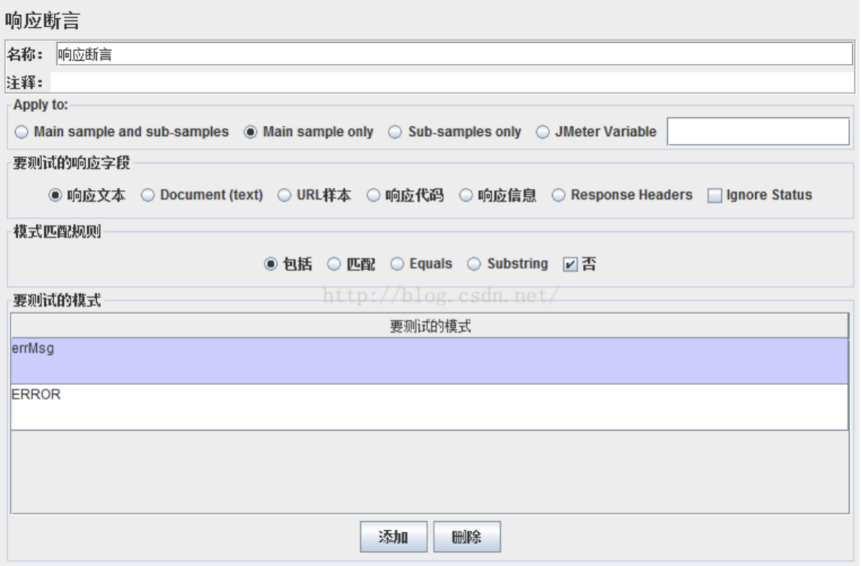Select the errMsg pattern row
Viewport: 861px width, 566px height.
coord(430,360)
